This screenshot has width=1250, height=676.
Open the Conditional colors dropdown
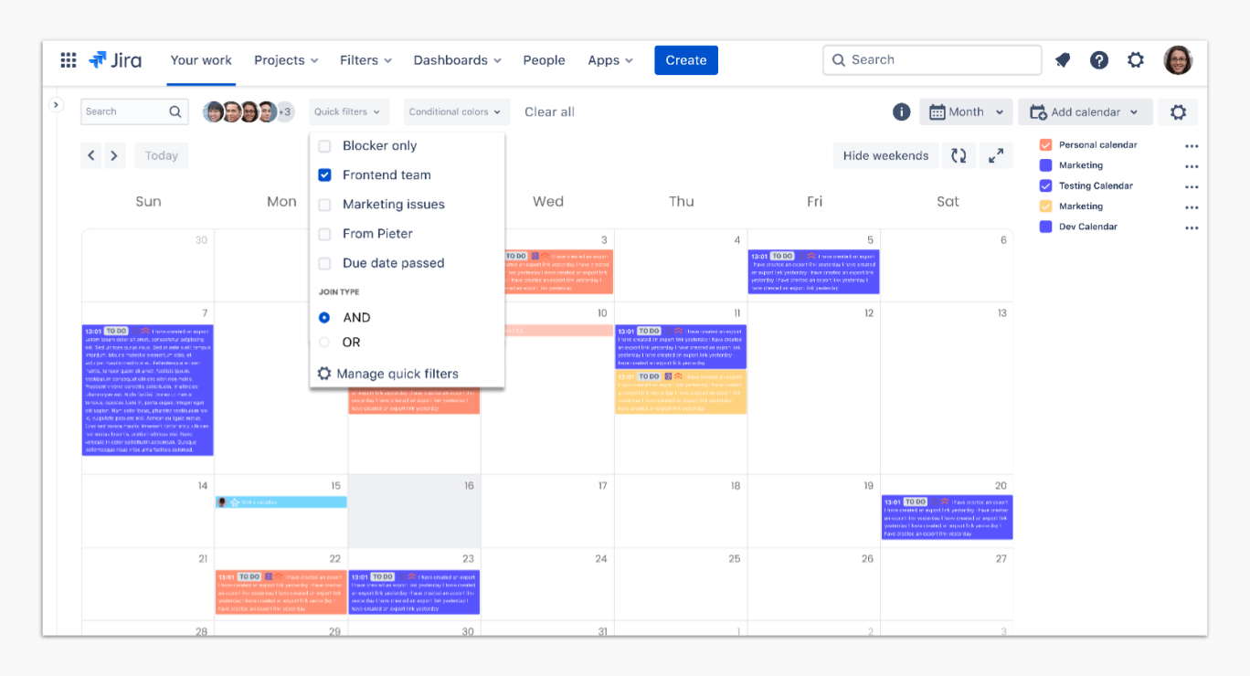coord(456,111)
